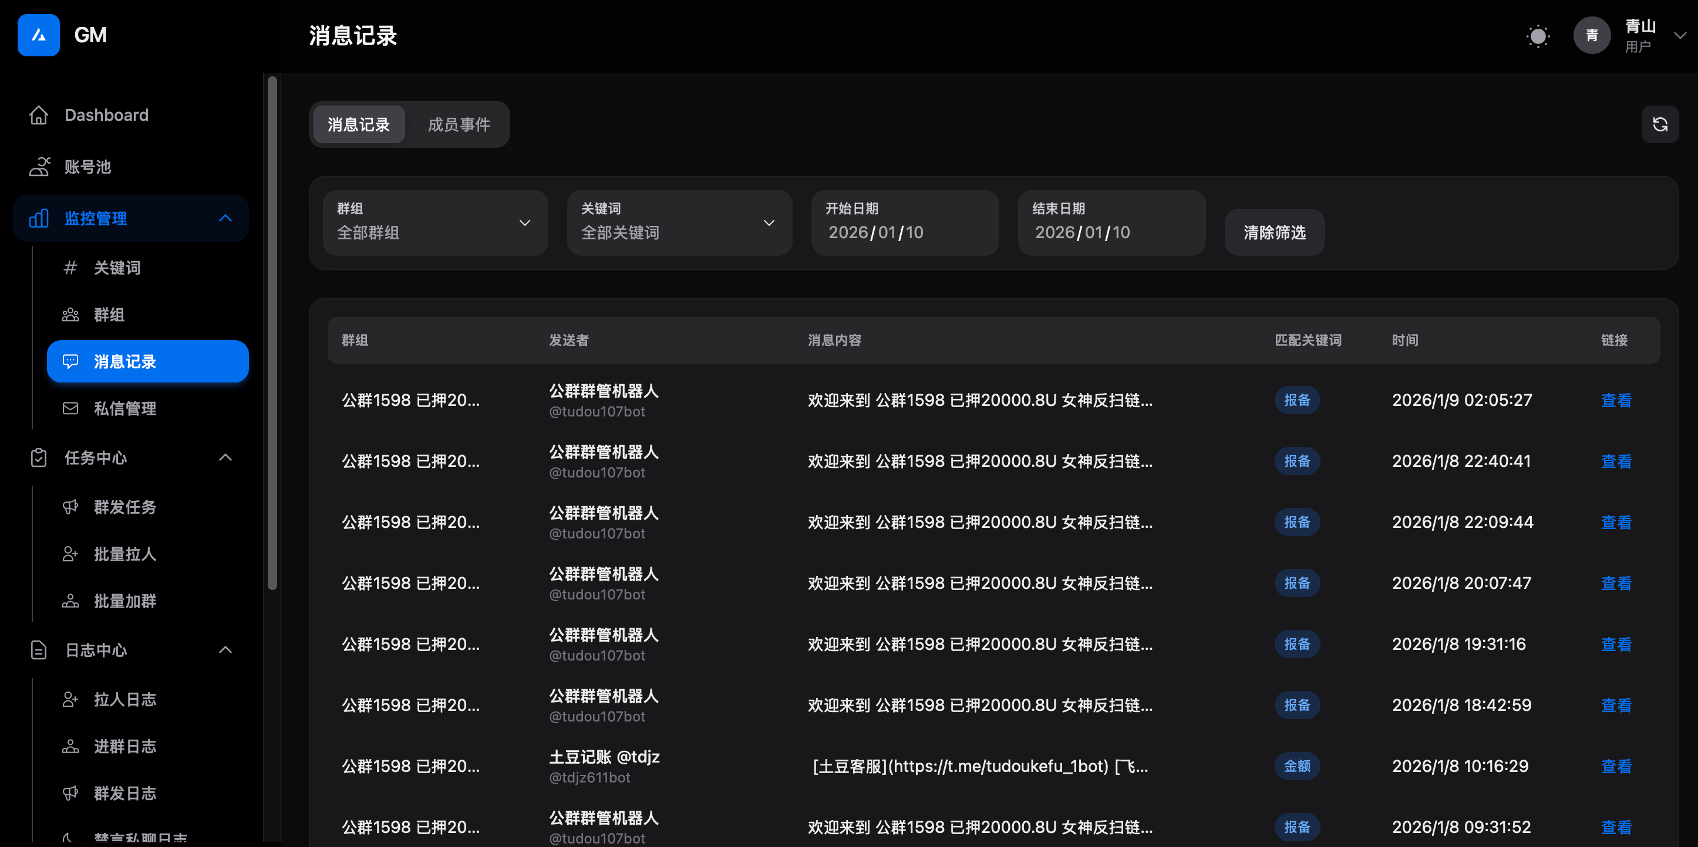Open the 全部关键词 dropdown

click(679, 223)
